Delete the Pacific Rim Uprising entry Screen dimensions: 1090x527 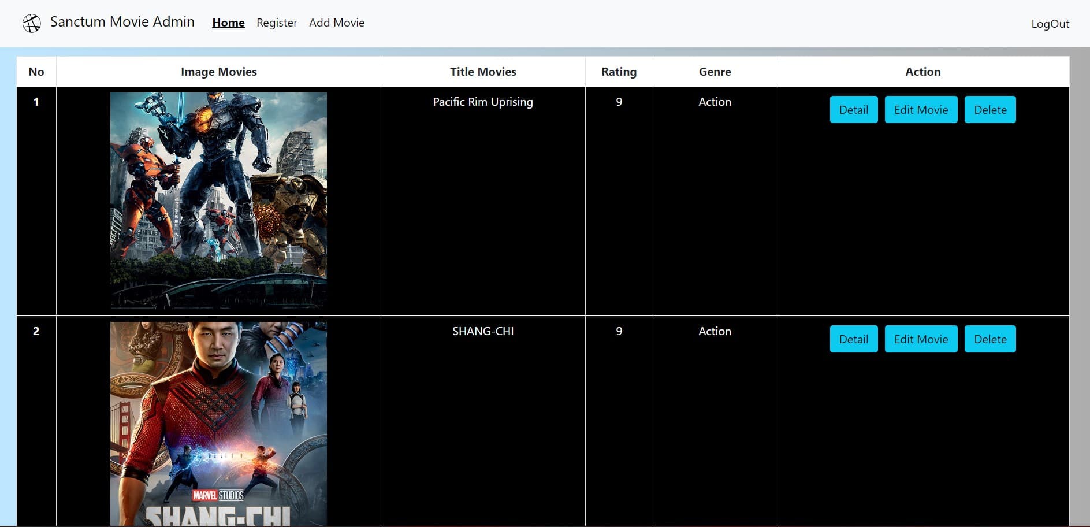[x=990, y=110]
